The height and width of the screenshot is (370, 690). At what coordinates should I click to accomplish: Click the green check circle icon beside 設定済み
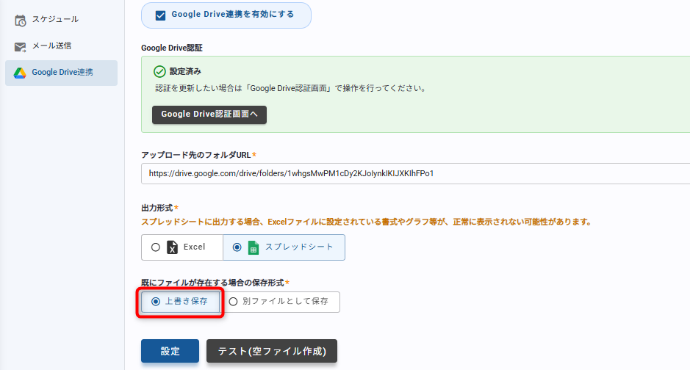(159, 71)
